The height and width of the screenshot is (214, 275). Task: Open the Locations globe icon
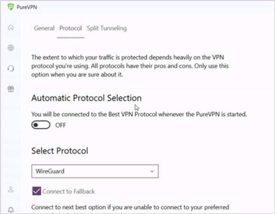(x=11, y=48)
